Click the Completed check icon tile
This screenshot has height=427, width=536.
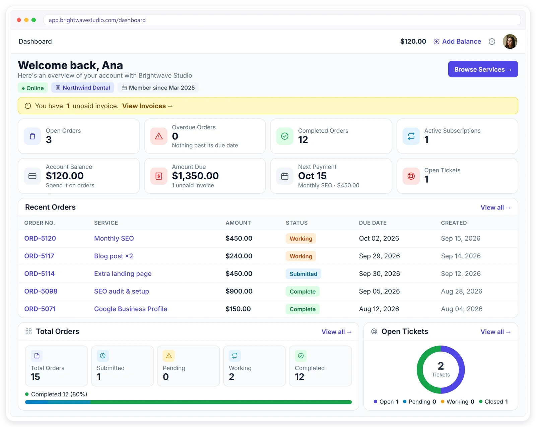point(301,356)
